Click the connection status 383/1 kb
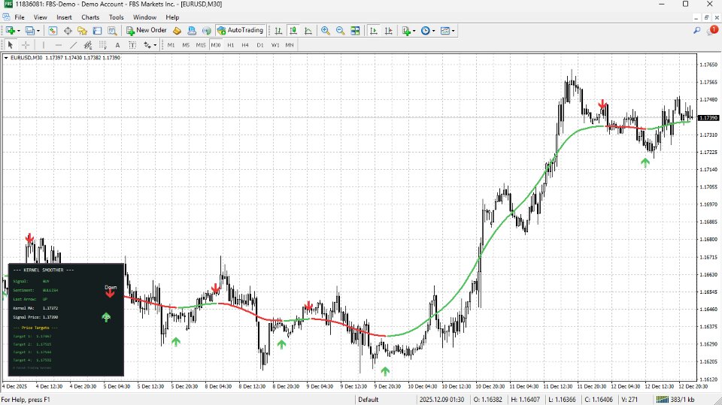 675,400
